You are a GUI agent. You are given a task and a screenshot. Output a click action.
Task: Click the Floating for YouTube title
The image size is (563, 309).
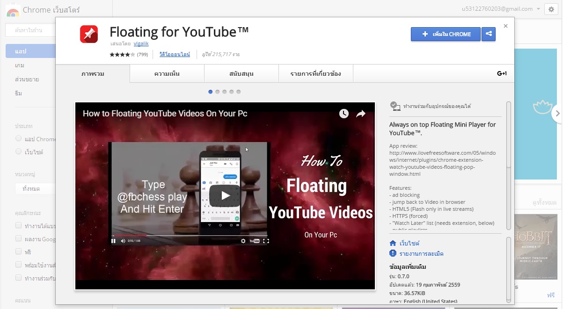[x=179, y=32]
